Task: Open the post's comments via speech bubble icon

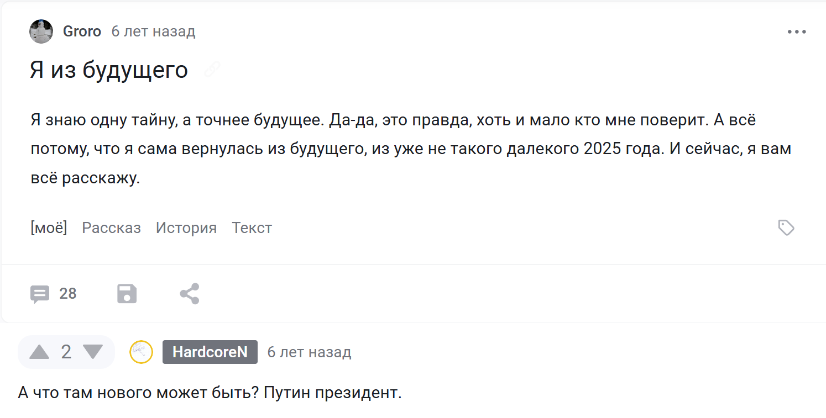Action: click(40, 294)
